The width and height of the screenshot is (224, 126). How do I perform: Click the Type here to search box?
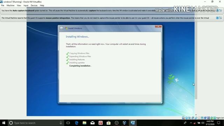click(x=36, y=123)
